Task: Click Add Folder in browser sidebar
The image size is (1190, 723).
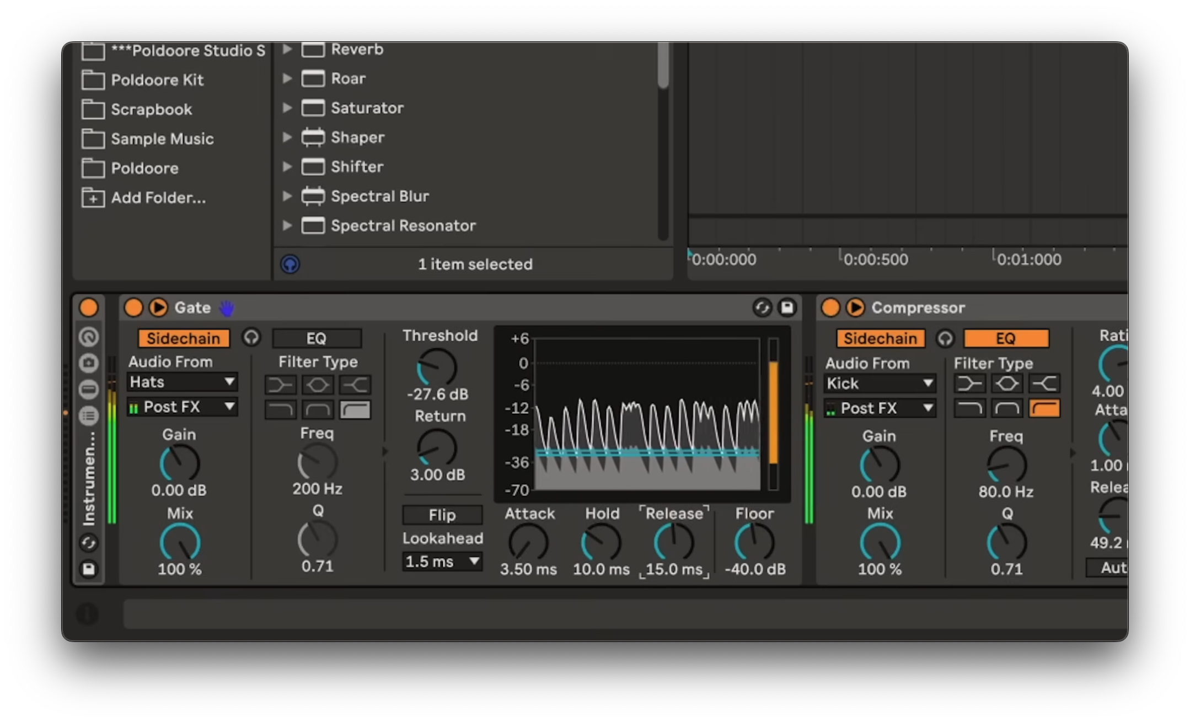Action: pyautogui.click(x=158, y=197)
